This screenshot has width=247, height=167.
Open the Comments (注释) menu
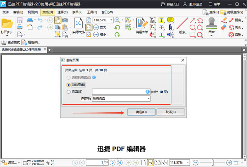[63, 12]
